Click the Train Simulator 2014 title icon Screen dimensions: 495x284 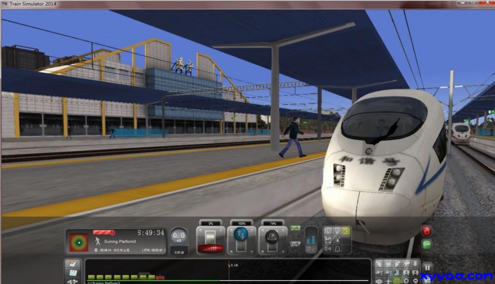click(x=4, y=4)
